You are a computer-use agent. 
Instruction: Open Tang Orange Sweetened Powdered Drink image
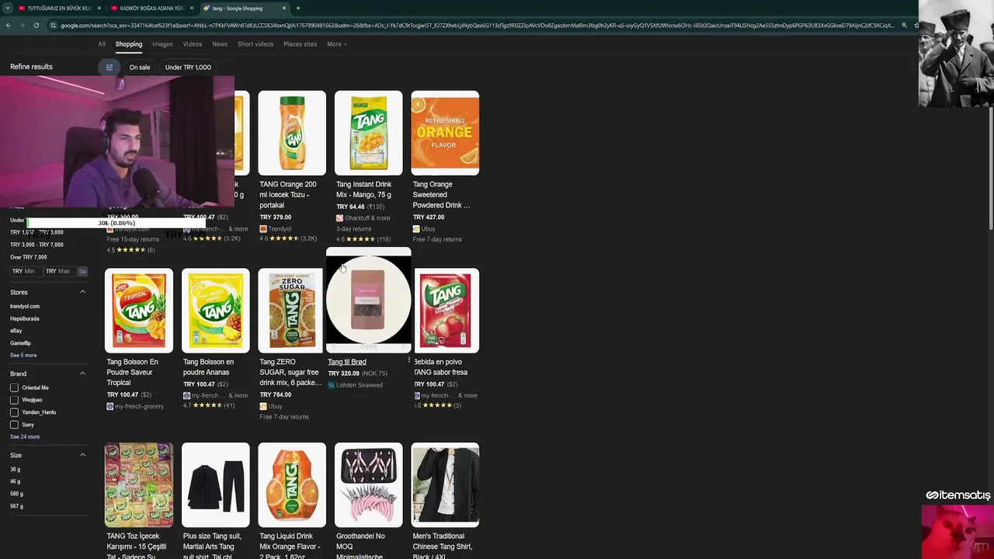(x=445, y=133)
